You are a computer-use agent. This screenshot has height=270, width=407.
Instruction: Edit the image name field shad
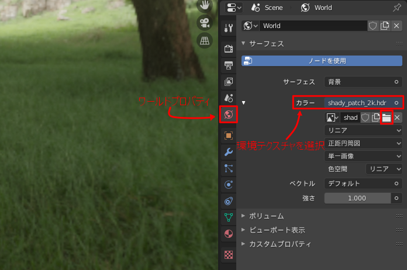(x=350, y=117)
